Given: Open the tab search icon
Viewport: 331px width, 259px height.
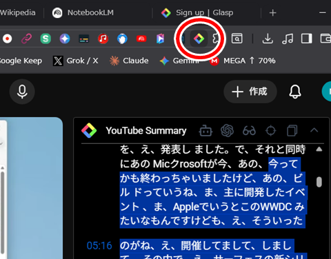Looking at the screenshot, I should click(x=237, y=39).
